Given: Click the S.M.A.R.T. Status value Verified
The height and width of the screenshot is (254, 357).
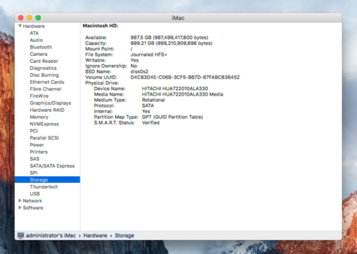Looking at the screenshot, I should [151, 123].
